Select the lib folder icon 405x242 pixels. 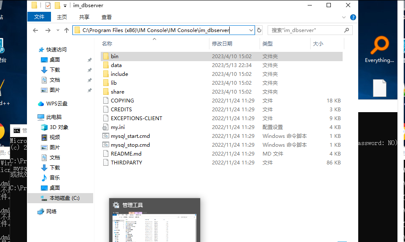pyautogui.click(x=106, y=83)
